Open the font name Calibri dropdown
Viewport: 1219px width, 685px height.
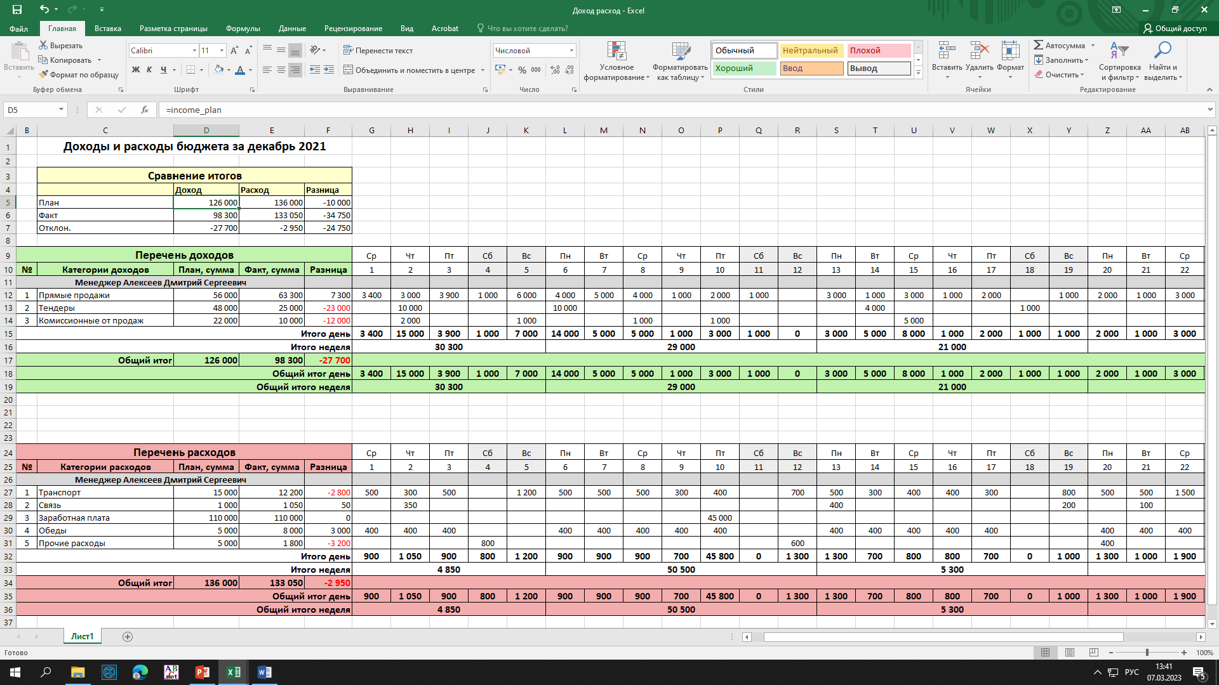tap(194, 51)
